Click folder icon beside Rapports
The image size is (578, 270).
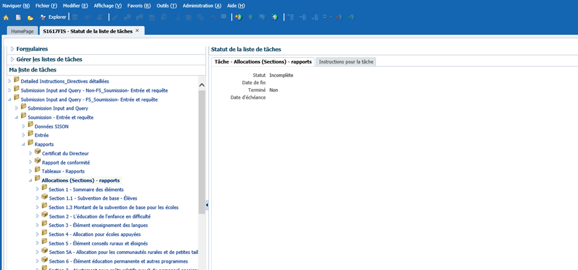point(31,142)
